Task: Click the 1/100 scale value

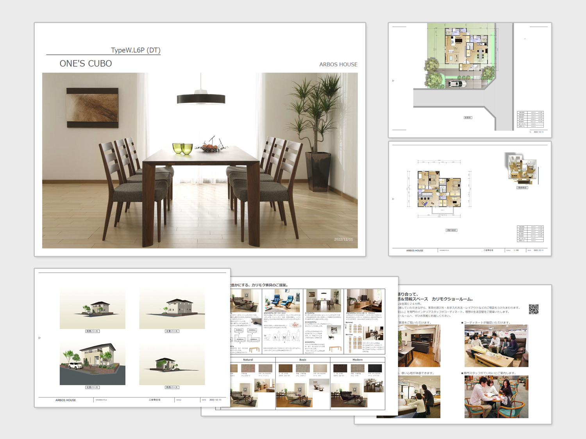Action: [516, 250]
